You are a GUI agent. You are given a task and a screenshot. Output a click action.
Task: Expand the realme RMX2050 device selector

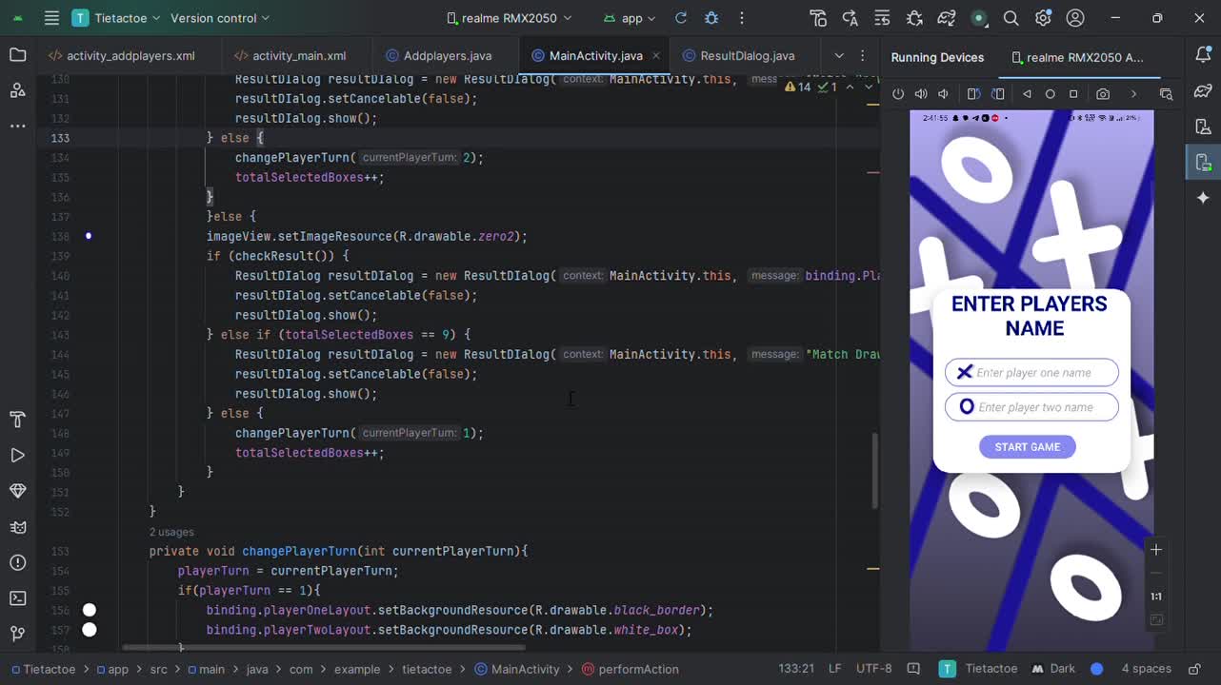coord(510,18)
